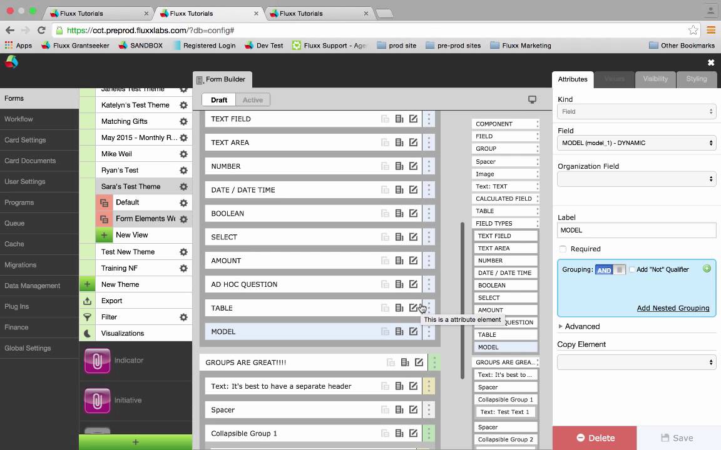
Task: Select Collapsible Group 2 in the outline list
Action: [x=505, y=439]
